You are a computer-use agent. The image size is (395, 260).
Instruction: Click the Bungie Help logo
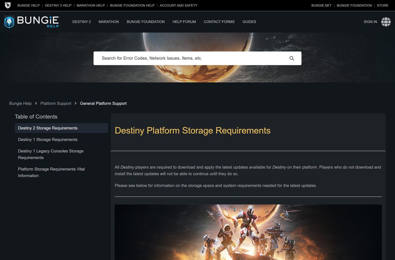(32, 22)
